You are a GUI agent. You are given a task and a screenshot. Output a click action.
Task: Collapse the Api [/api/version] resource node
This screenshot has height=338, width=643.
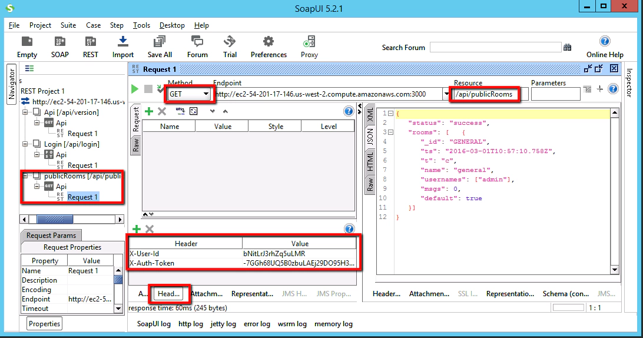(25, 112)
